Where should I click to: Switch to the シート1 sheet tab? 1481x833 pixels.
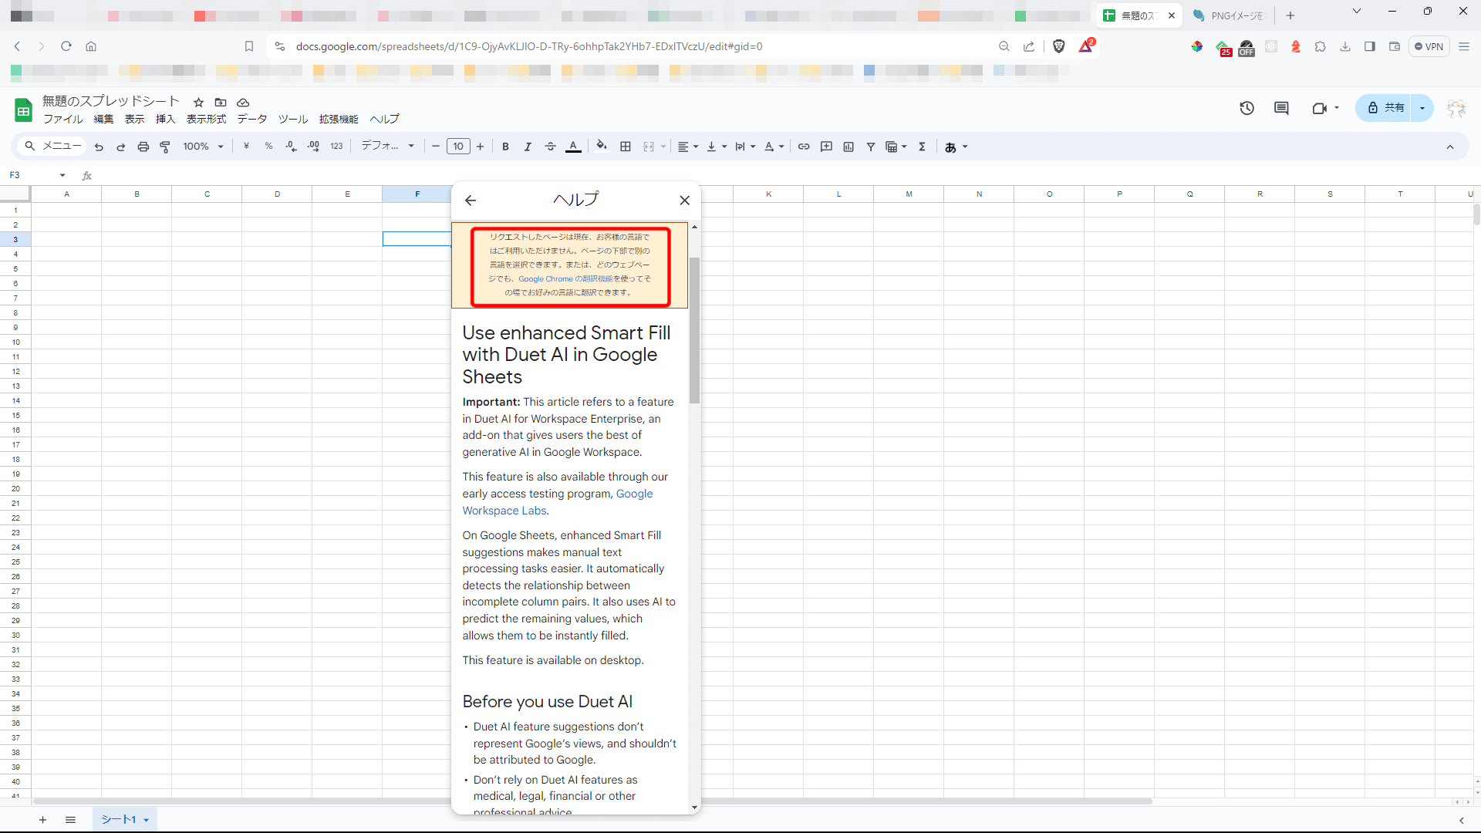pos(118,820)
